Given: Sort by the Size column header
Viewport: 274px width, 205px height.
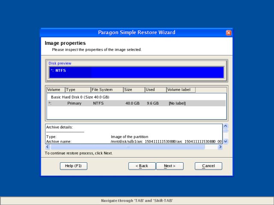Looking at the screenshot, I should (134, 90).
